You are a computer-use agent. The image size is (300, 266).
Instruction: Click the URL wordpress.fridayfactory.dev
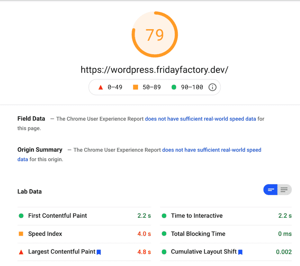click(x=154, y=70)
